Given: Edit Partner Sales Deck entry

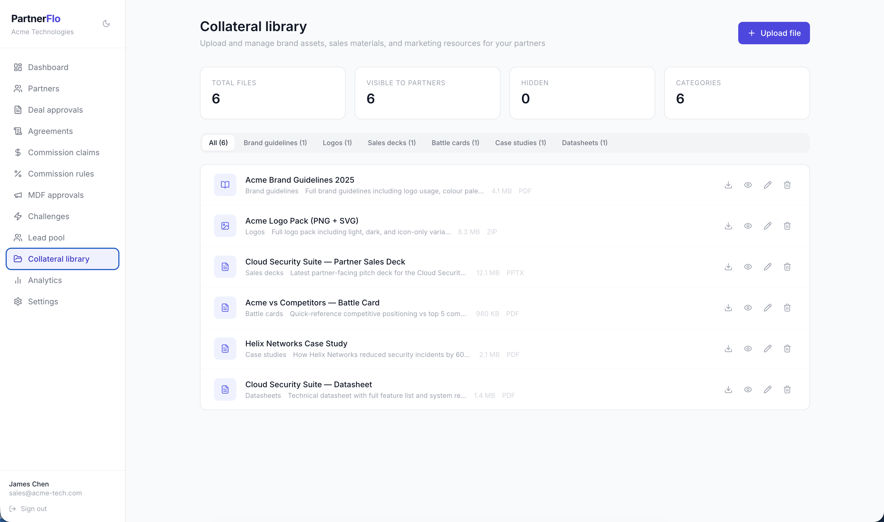Looking at the screenshot, I should point(768,267).
